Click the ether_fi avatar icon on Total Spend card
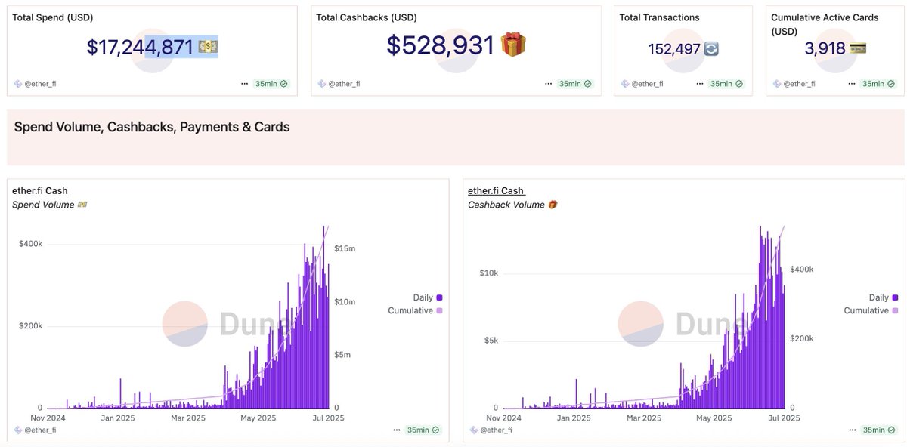Image resolution: width=907 pixels, height=447 pixels. click(17, 84)
